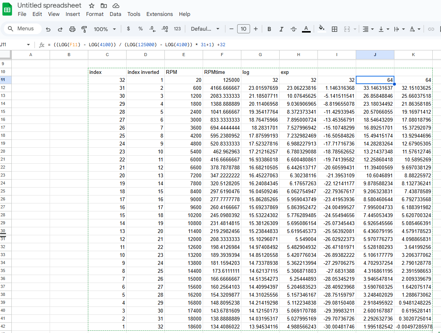
Task: Click the move to folder icon
Action: click(x=104, y=6)
